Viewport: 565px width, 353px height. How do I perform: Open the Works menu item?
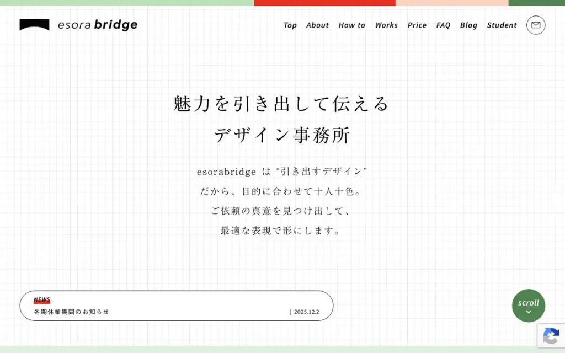tap(386, 25)
